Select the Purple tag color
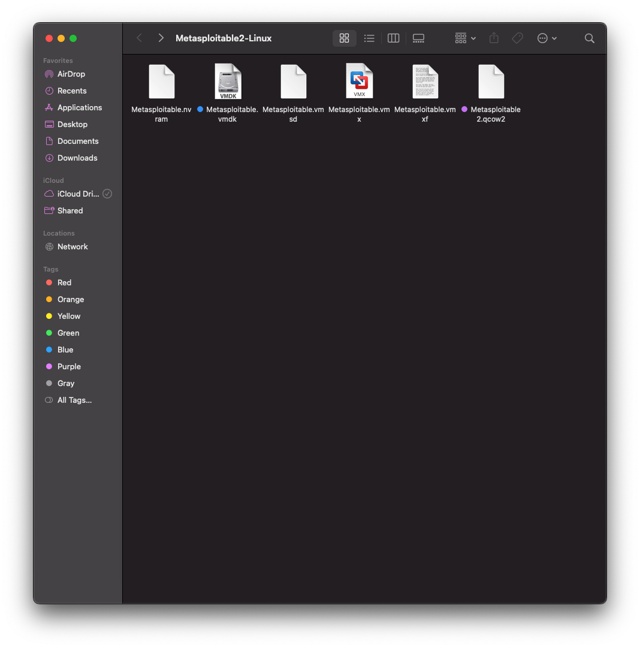640x648 pixels. [69, 367]
